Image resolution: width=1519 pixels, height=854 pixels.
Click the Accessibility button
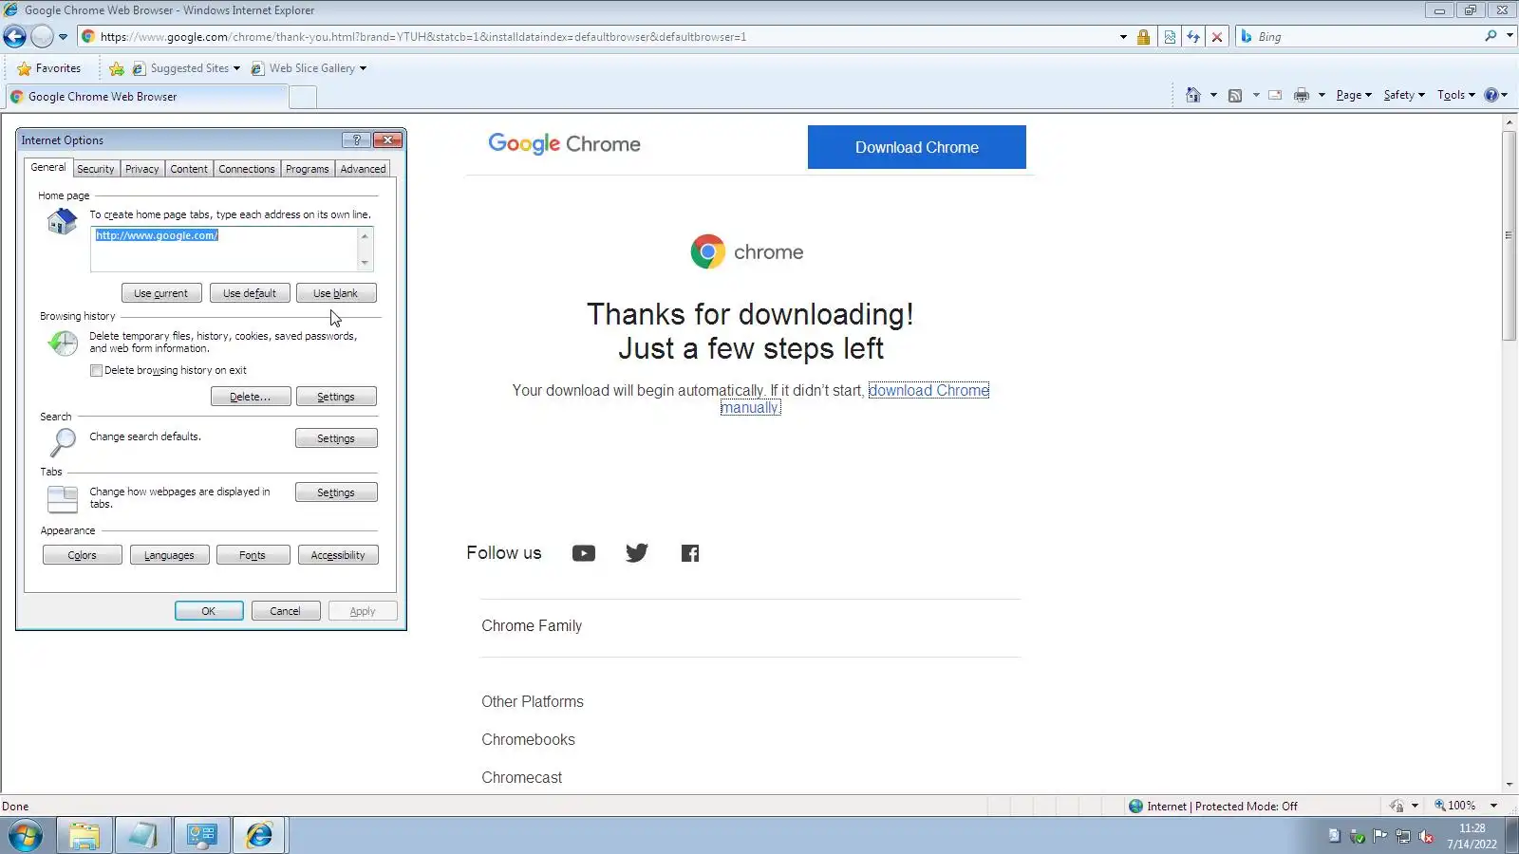click(338, 555)
